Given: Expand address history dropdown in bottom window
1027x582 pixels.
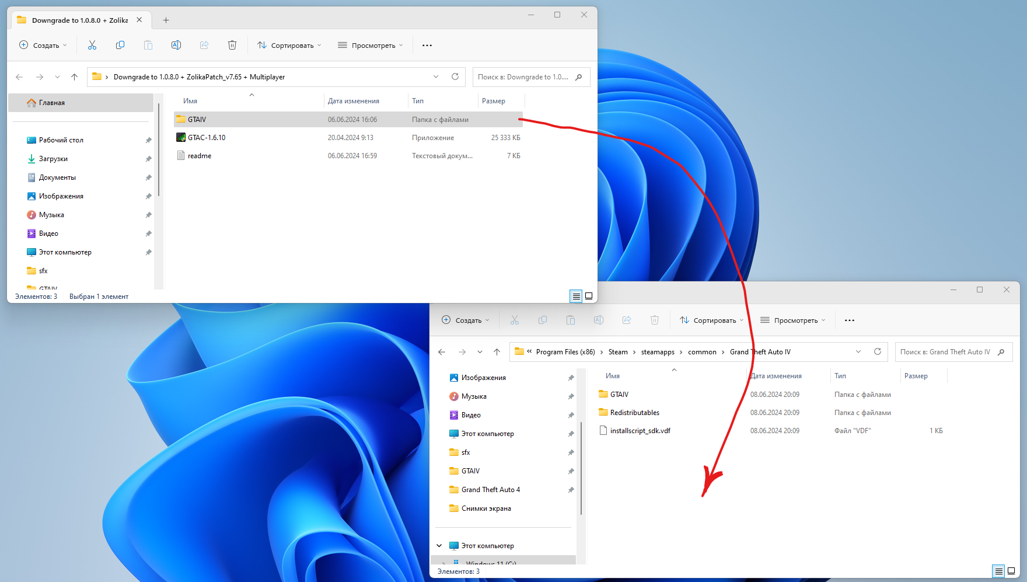Looking at the screenshot, I should click(858, 351).
